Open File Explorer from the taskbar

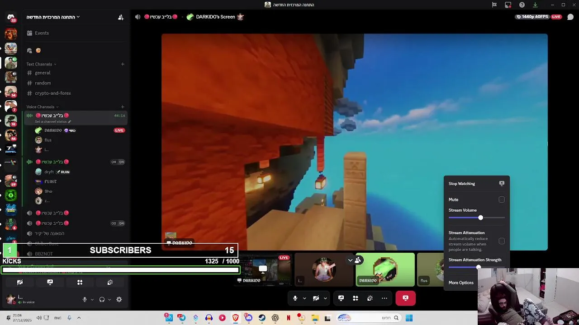[315, 318]
